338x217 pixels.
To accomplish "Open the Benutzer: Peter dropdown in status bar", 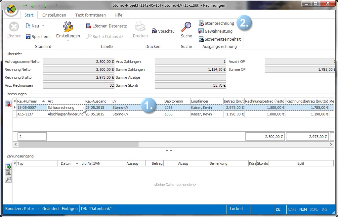I will (x=38, y=209).
